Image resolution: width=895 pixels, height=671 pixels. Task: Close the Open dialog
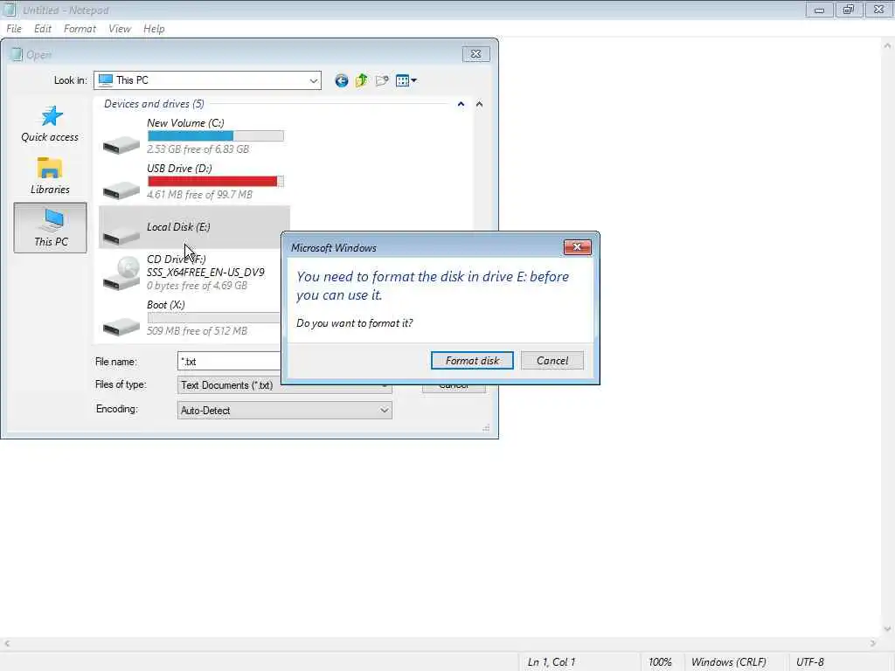tap(475, 54)
